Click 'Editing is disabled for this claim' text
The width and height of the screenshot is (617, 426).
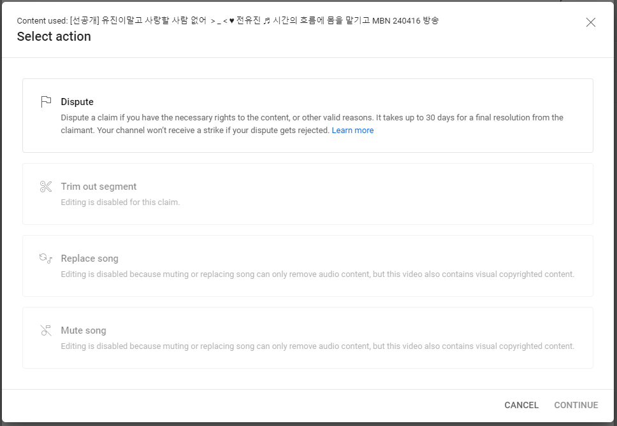[x=120, y=202]
